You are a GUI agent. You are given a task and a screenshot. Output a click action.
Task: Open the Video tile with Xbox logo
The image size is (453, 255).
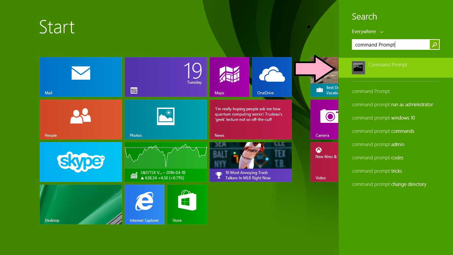click(324, 162)
